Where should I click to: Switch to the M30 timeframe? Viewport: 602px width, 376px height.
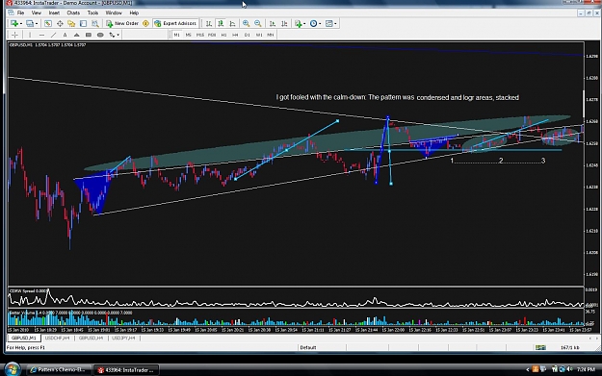click(x=212, y=35)
